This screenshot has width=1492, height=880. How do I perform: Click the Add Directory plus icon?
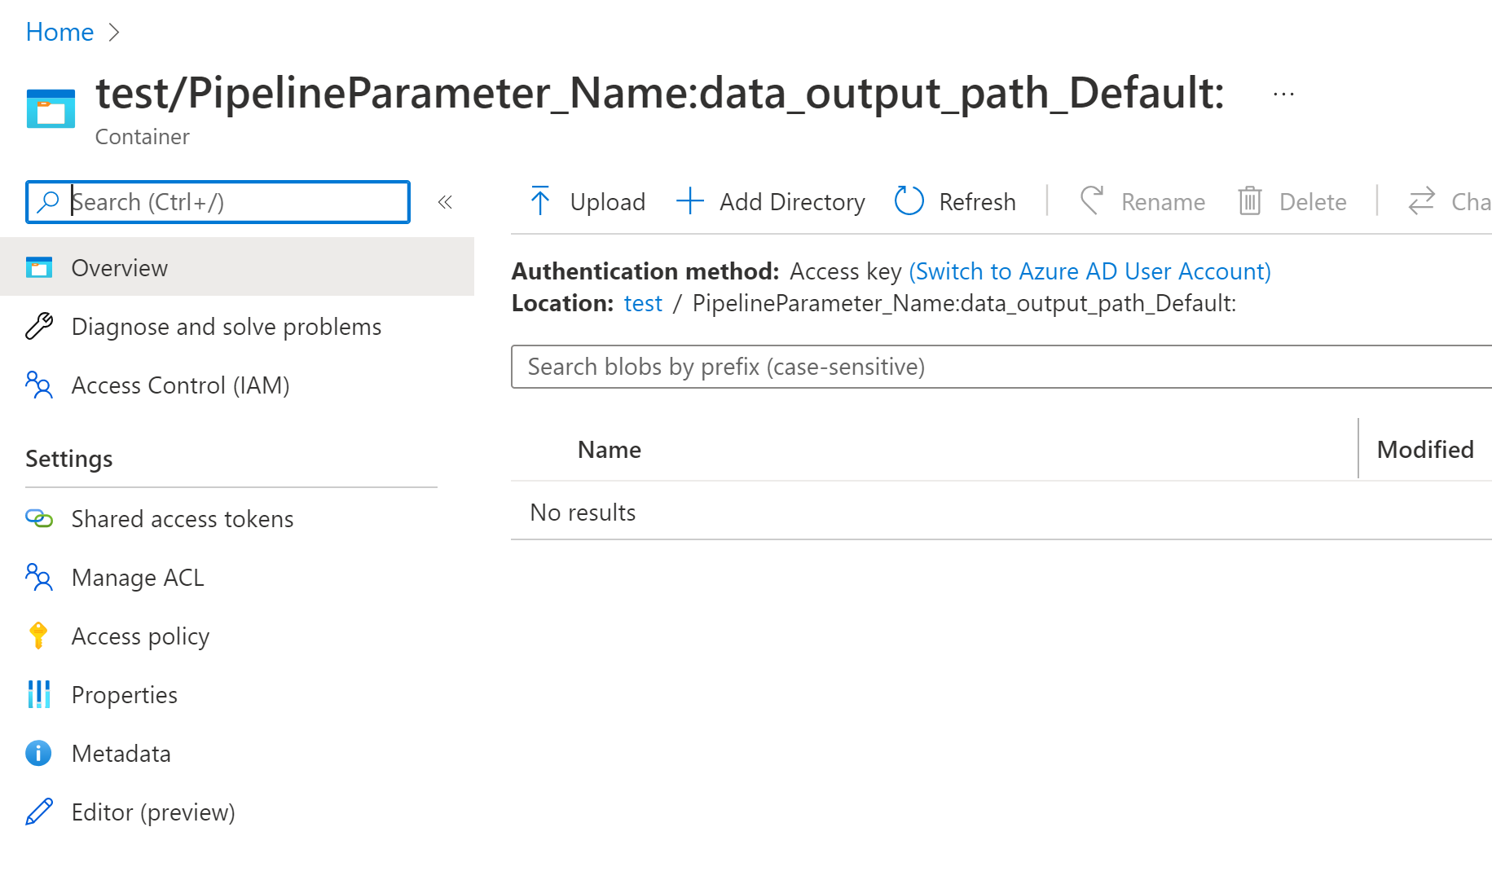coord(689,200)
